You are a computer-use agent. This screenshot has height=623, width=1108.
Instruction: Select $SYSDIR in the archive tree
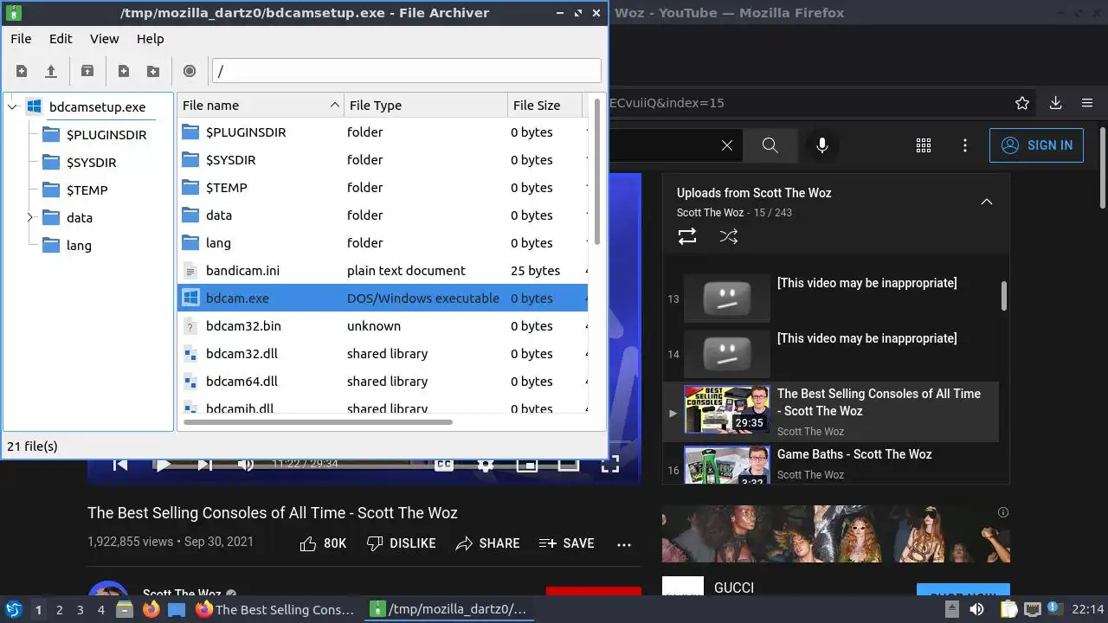coord(91,163)
